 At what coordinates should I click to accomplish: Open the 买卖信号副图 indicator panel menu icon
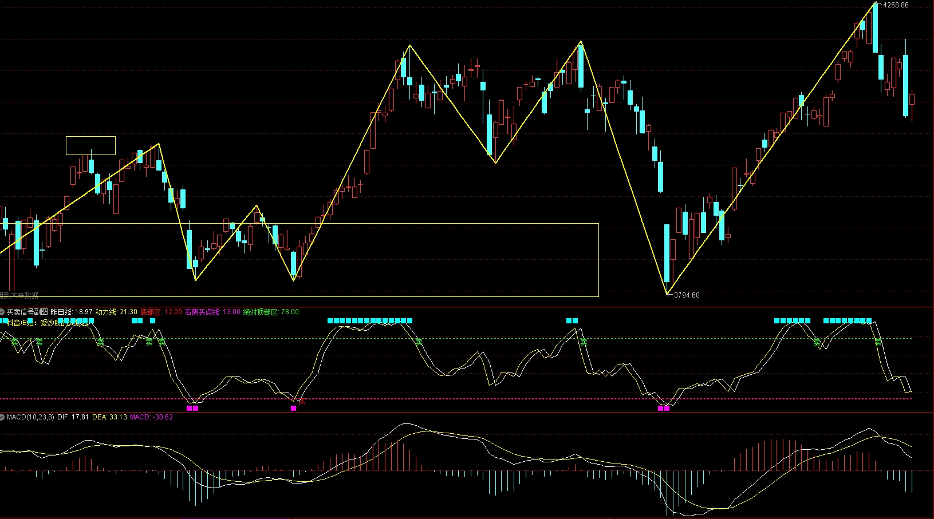click(2, 312)
